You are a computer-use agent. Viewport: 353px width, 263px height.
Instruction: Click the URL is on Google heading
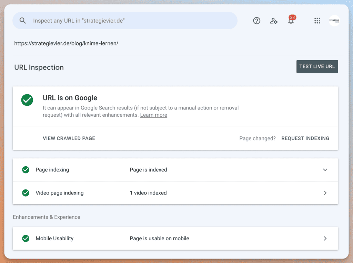(70, 98)
